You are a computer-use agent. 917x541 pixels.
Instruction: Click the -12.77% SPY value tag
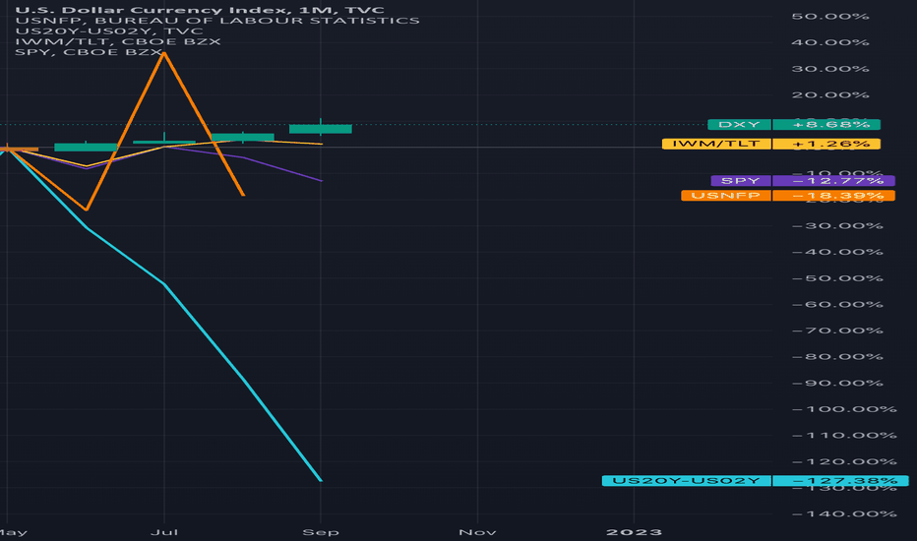pyautogui.click(x=833, y=181)
